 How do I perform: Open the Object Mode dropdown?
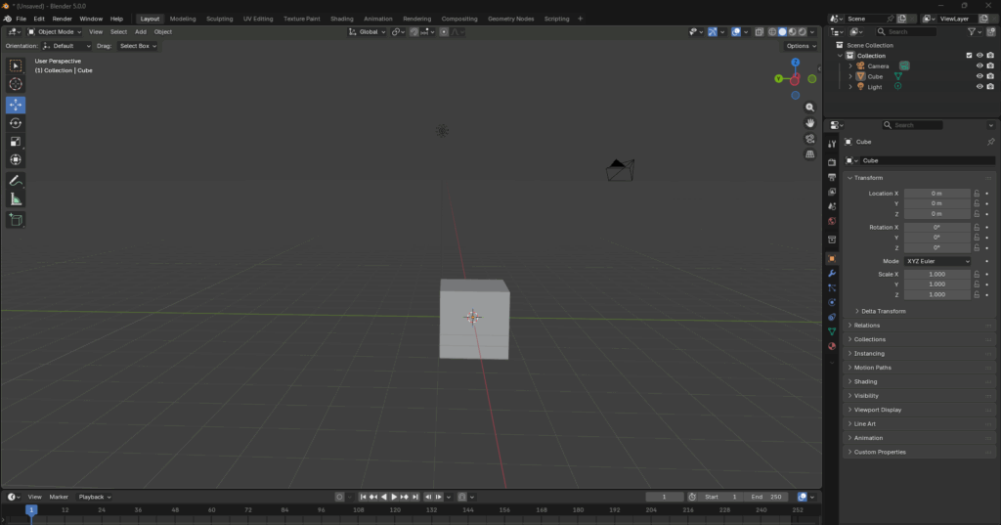pos(56,32)
